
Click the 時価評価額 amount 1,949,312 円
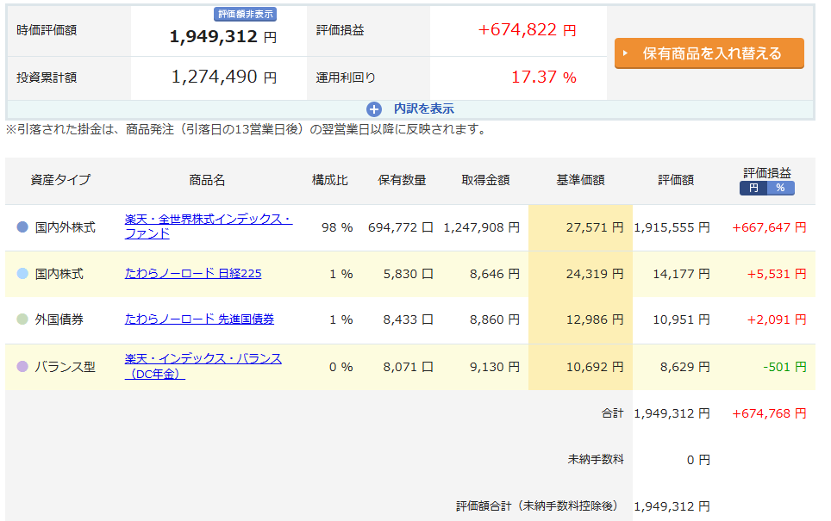point(223,36)
